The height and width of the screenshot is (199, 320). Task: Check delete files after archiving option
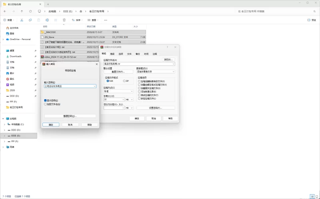(139, 81)
